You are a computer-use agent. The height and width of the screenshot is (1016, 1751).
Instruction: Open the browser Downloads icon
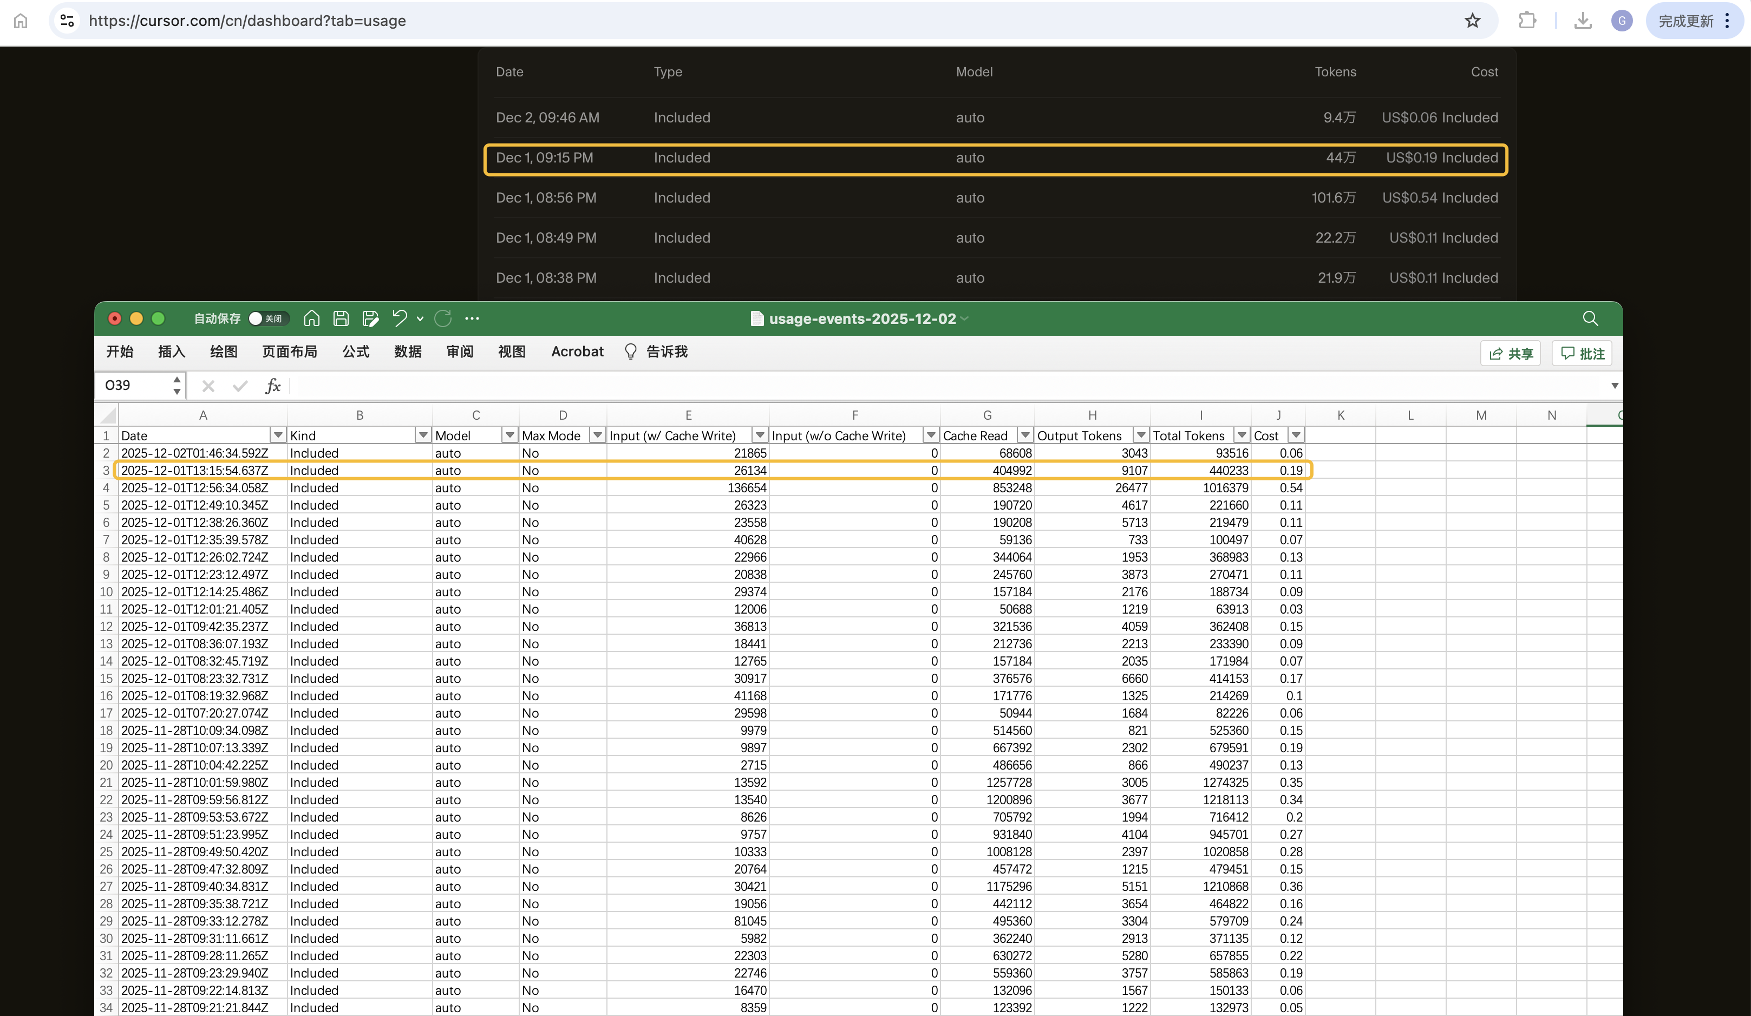[1582, 21]
